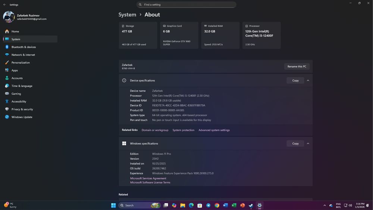Collapse the Device specifications section
This screenshot has height=210, width=373.
308,81
